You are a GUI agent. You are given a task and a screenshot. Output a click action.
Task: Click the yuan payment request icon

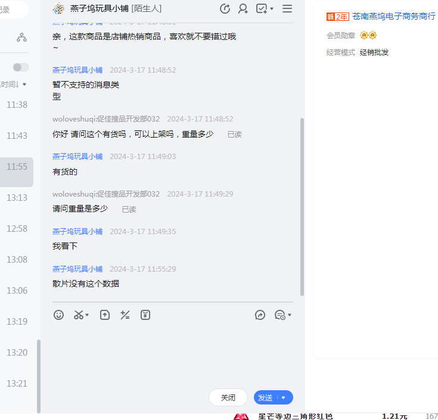pos(145,315)
